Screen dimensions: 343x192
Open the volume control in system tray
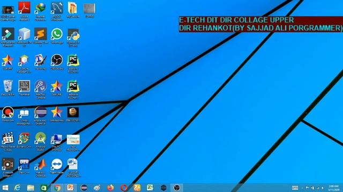coord(323,188)
